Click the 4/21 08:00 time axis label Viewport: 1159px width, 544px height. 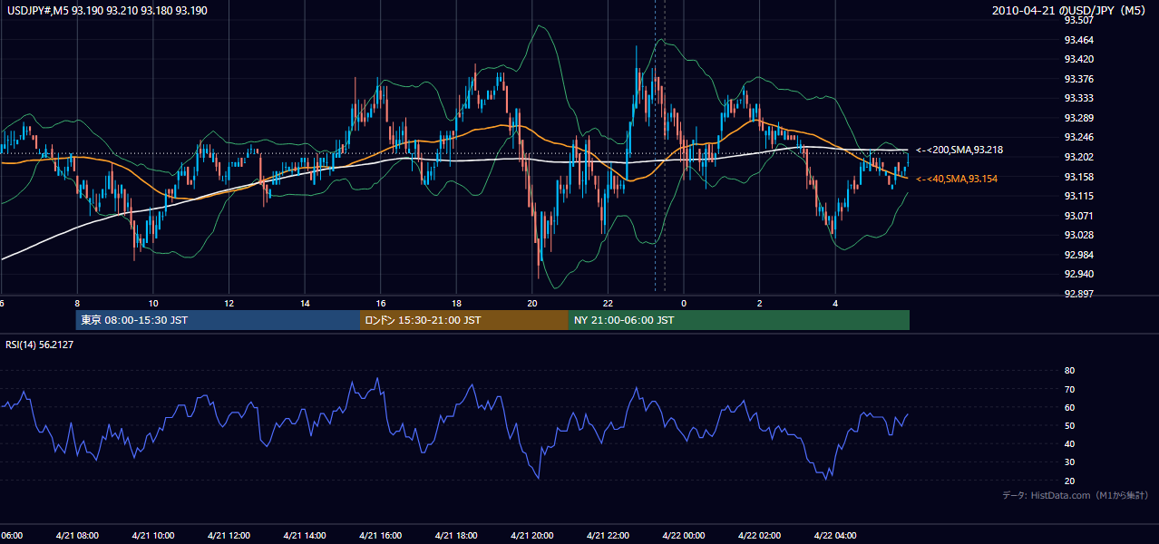(76, 536)
